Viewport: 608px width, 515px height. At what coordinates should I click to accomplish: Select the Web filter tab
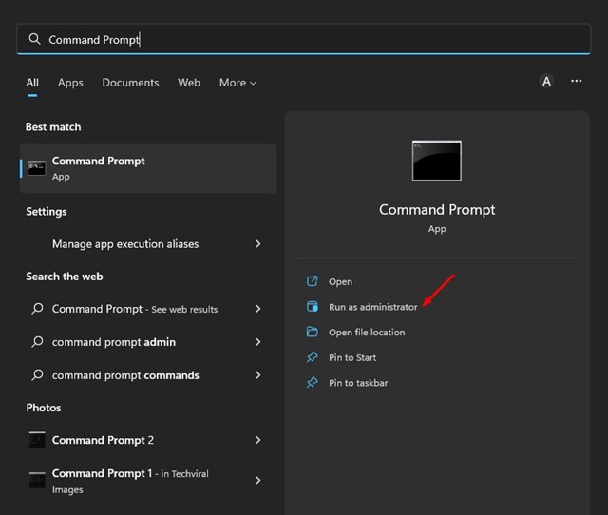(x=189, y=83)
